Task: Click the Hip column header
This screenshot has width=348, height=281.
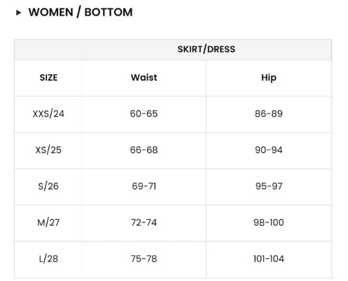Action: (x=268, y=78)
